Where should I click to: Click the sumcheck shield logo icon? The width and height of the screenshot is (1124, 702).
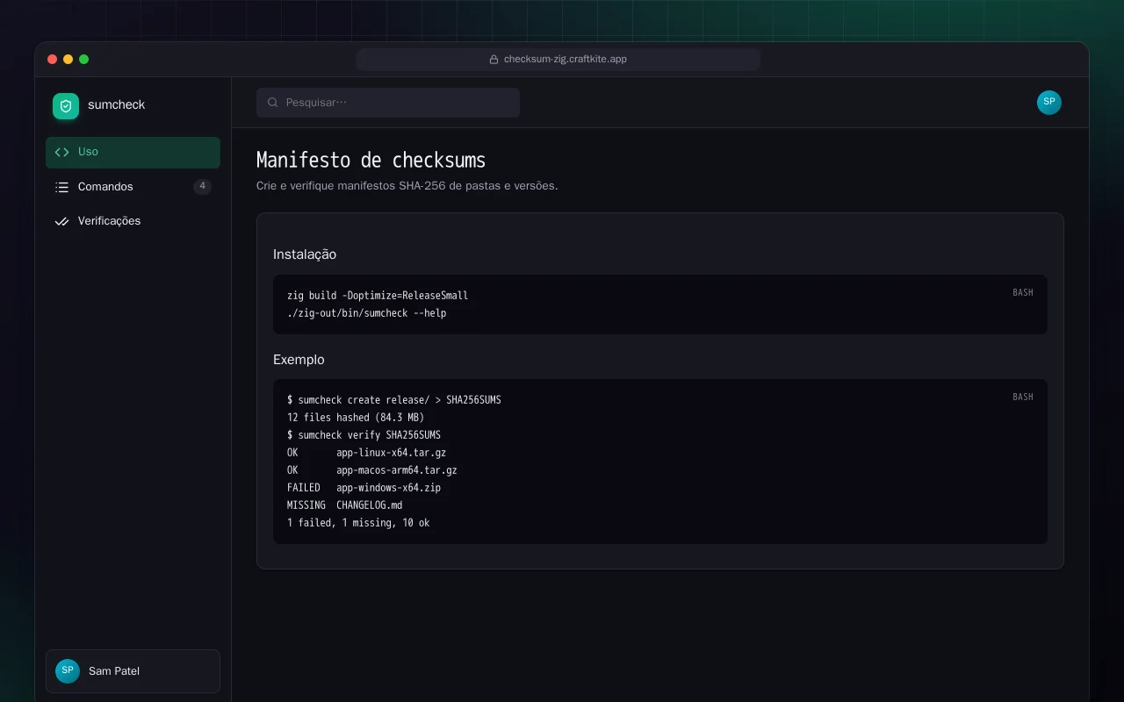(66, 106)
